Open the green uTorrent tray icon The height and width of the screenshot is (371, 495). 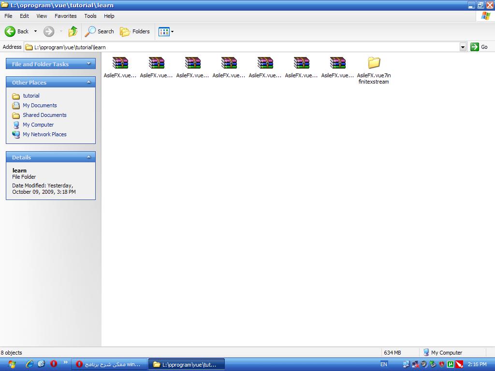pyautogui.click(x=450, y=364)
